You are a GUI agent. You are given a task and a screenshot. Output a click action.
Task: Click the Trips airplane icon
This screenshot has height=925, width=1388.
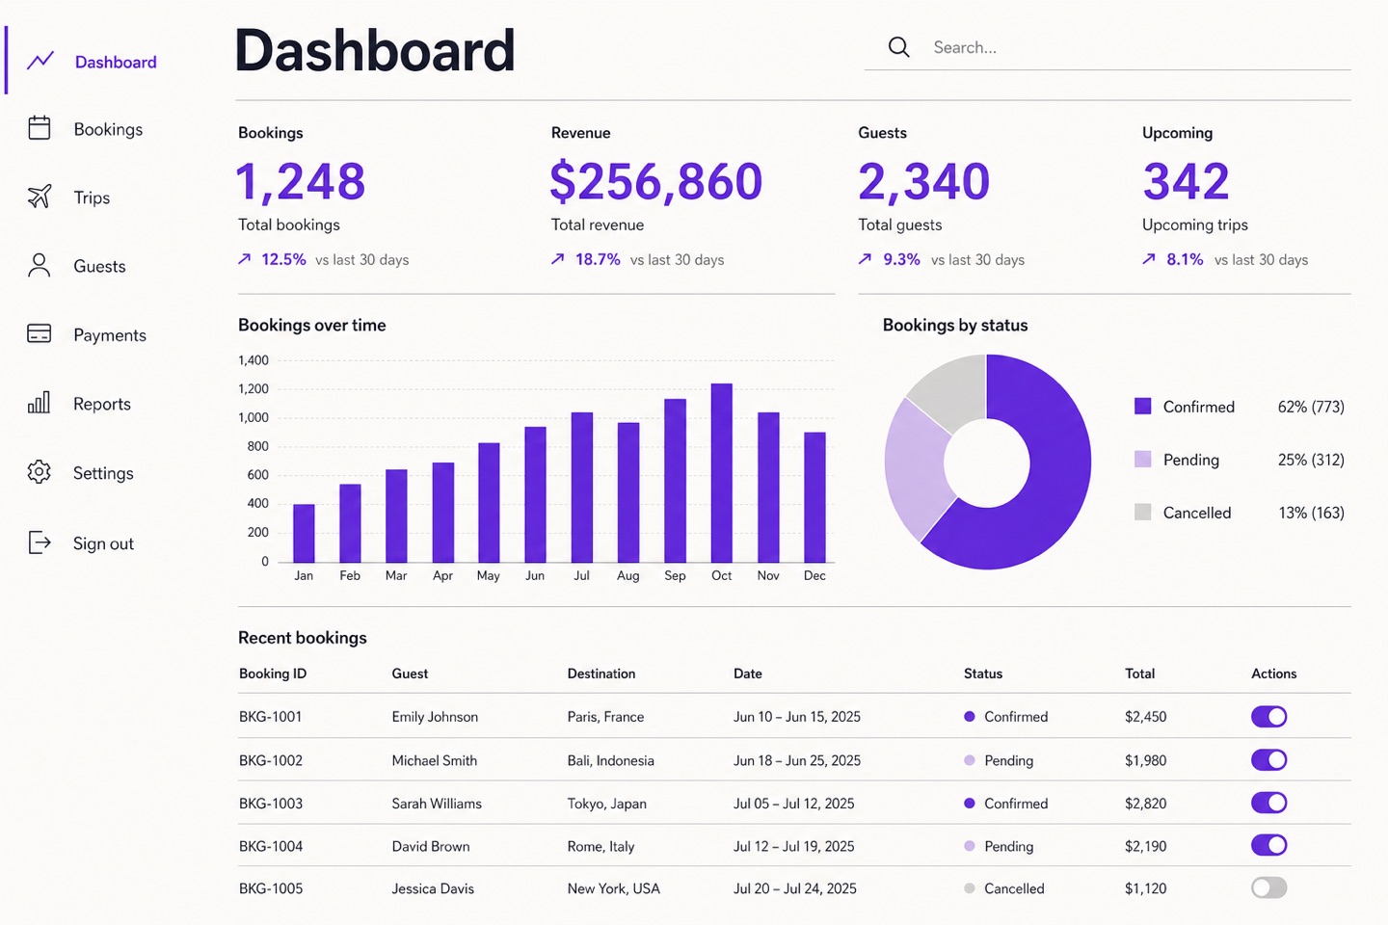(40, 197)
